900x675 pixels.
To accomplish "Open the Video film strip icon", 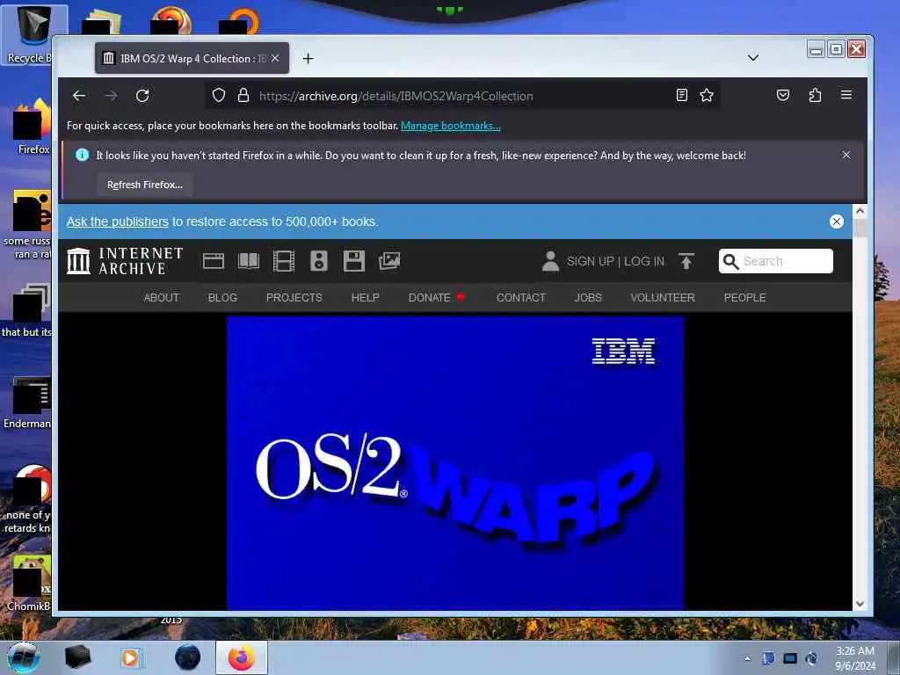I will (284, 261).
